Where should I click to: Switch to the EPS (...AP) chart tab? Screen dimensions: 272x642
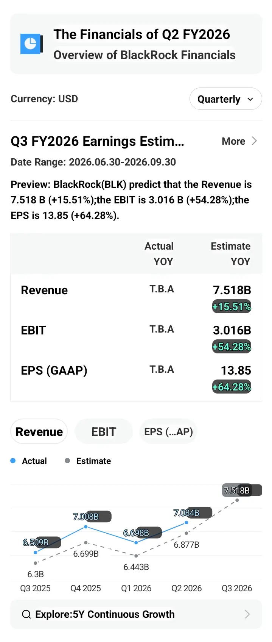[x=168, y=431]
